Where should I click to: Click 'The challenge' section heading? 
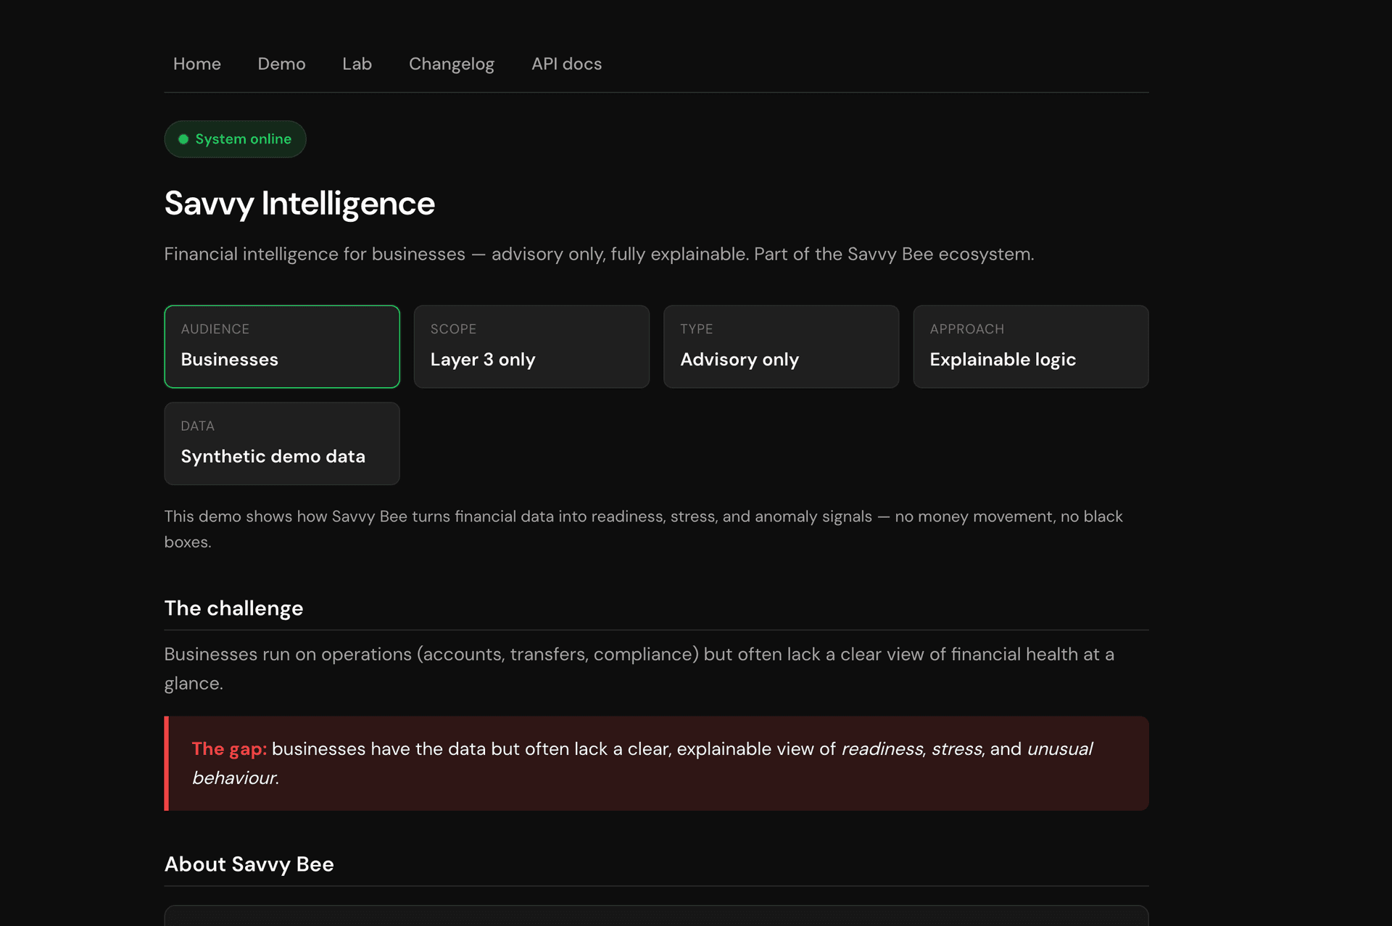(x=233, y=608)
